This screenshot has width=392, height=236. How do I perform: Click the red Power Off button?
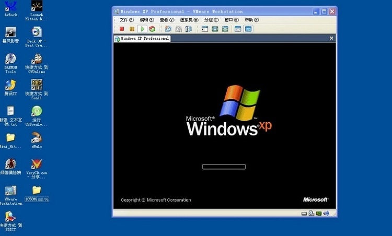122,29
